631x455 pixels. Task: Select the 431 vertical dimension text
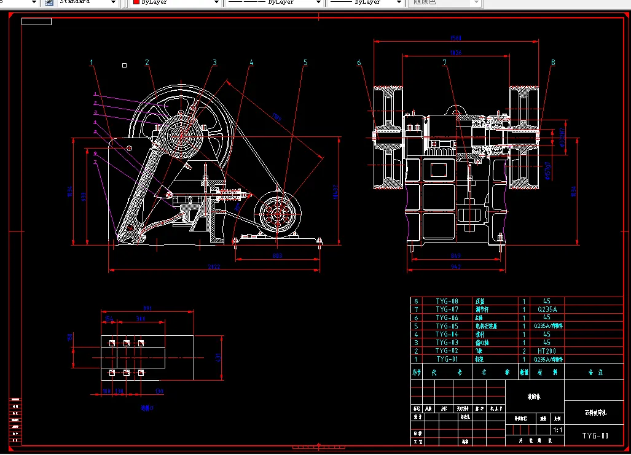[x=218, y=357]
